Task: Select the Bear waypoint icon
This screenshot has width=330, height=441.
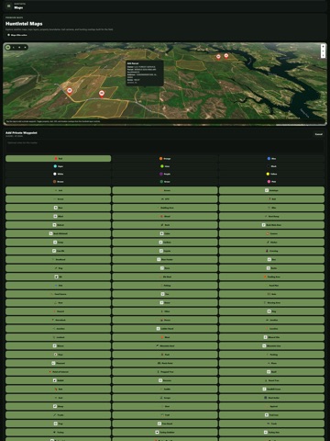Action: click(x=58, y=208)
